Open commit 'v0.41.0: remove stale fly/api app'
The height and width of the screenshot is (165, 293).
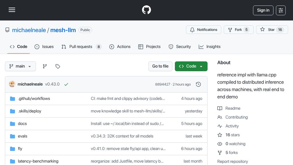[128, 149]
